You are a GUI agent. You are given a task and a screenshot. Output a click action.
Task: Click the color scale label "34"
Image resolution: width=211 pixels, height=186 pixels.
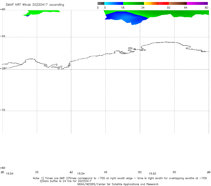click(x=143, y=8)
